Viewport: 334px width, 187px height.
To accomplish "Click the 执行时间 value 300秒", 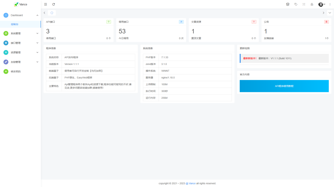I will (164, 91).
